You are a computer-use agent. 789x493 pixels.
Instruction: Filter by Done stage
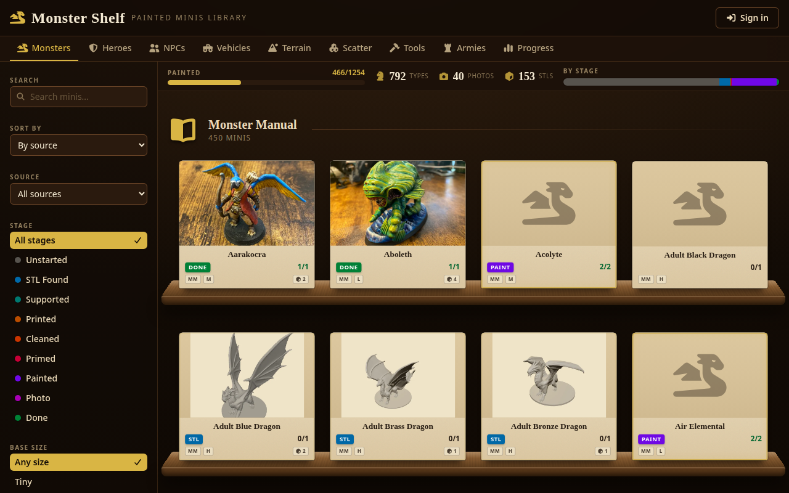[x=78, y=418]
